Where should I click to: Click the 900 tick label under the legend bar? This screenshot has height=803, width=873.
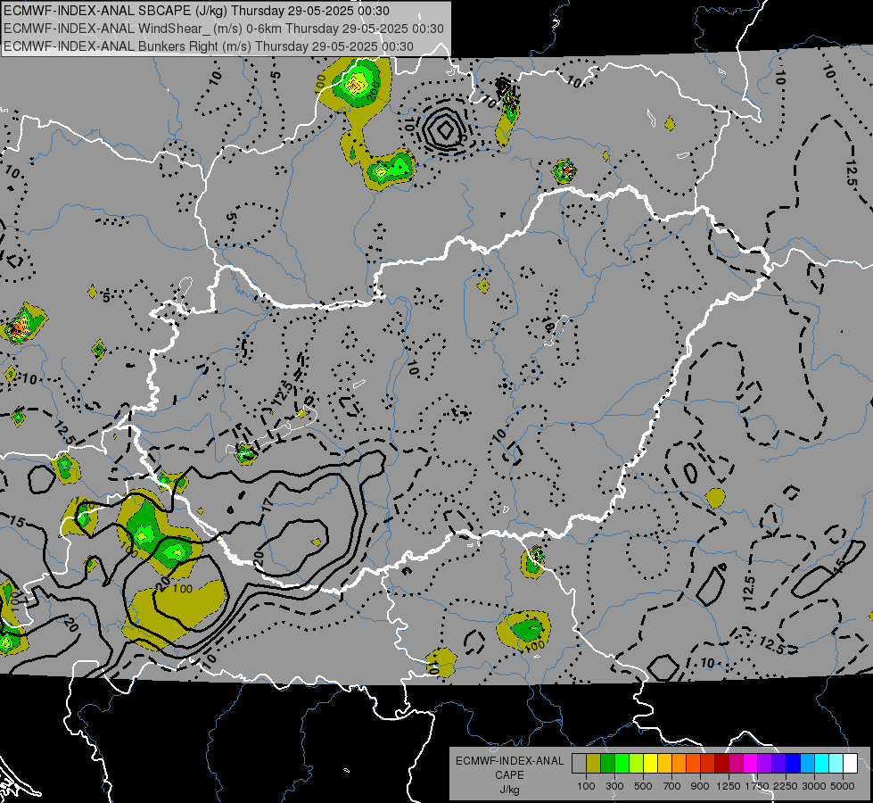coord(700,786)
